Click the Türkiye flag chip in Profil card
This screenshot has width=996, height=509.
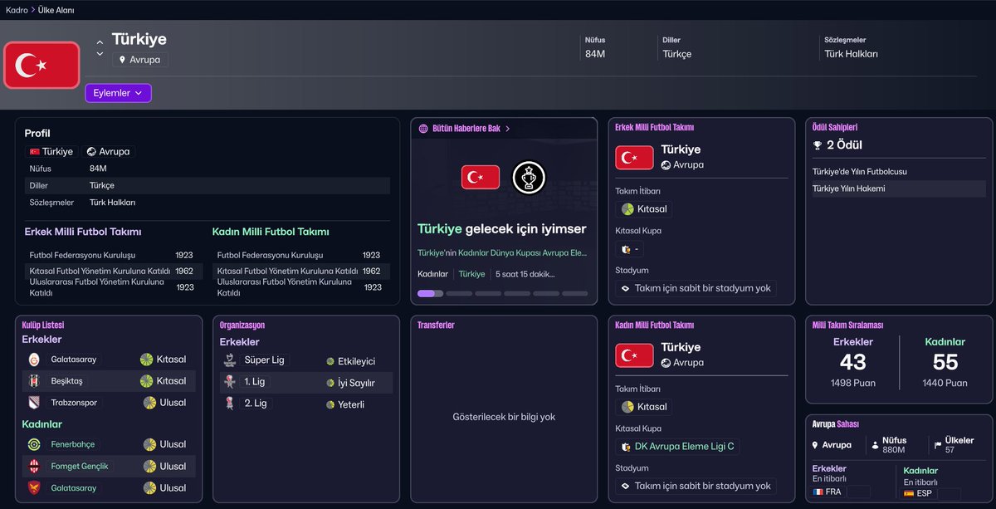pos(51,152)
